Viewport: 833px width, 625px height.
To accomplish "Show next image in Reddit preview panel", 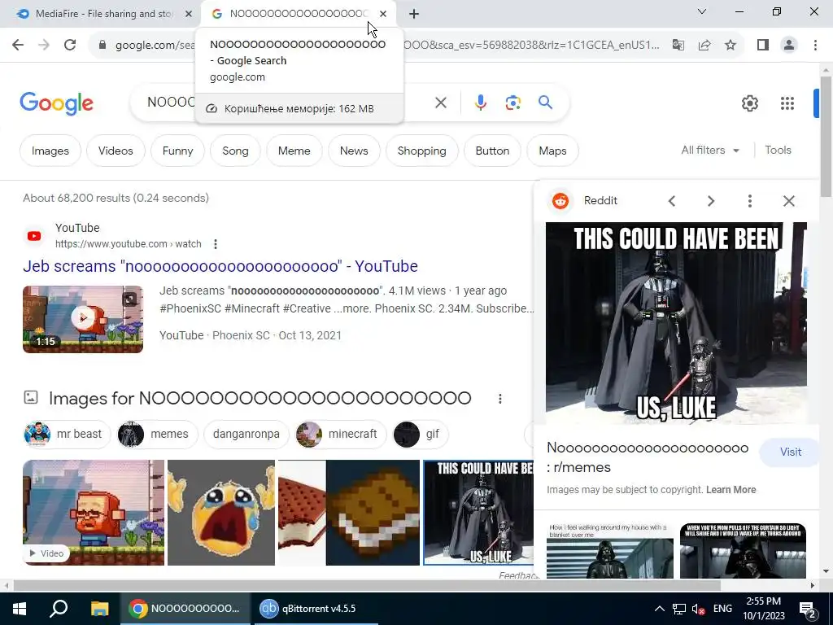I will tap(711, 201).
